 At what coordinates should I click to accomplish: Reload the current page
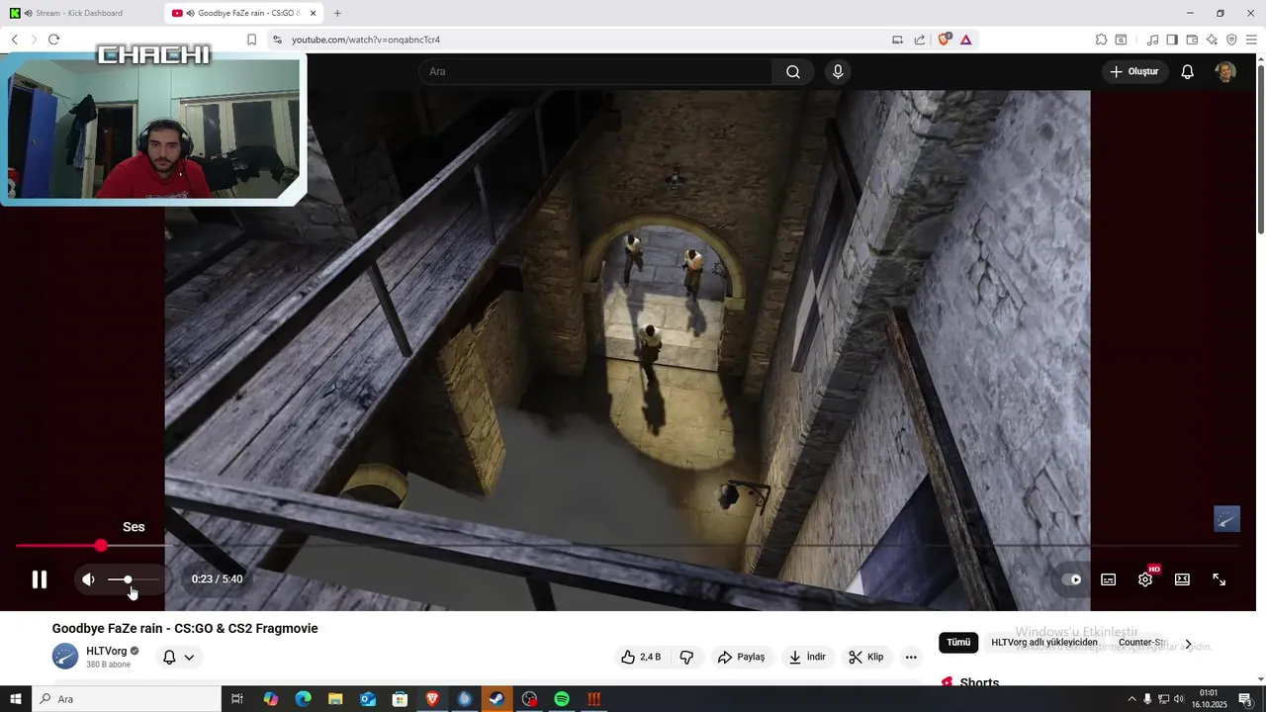click(53, 40)
